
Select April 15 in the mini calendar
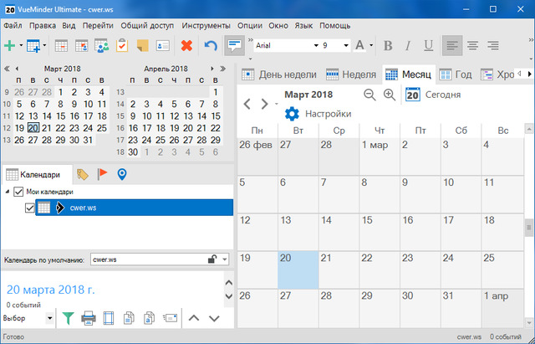pos(216,116)
